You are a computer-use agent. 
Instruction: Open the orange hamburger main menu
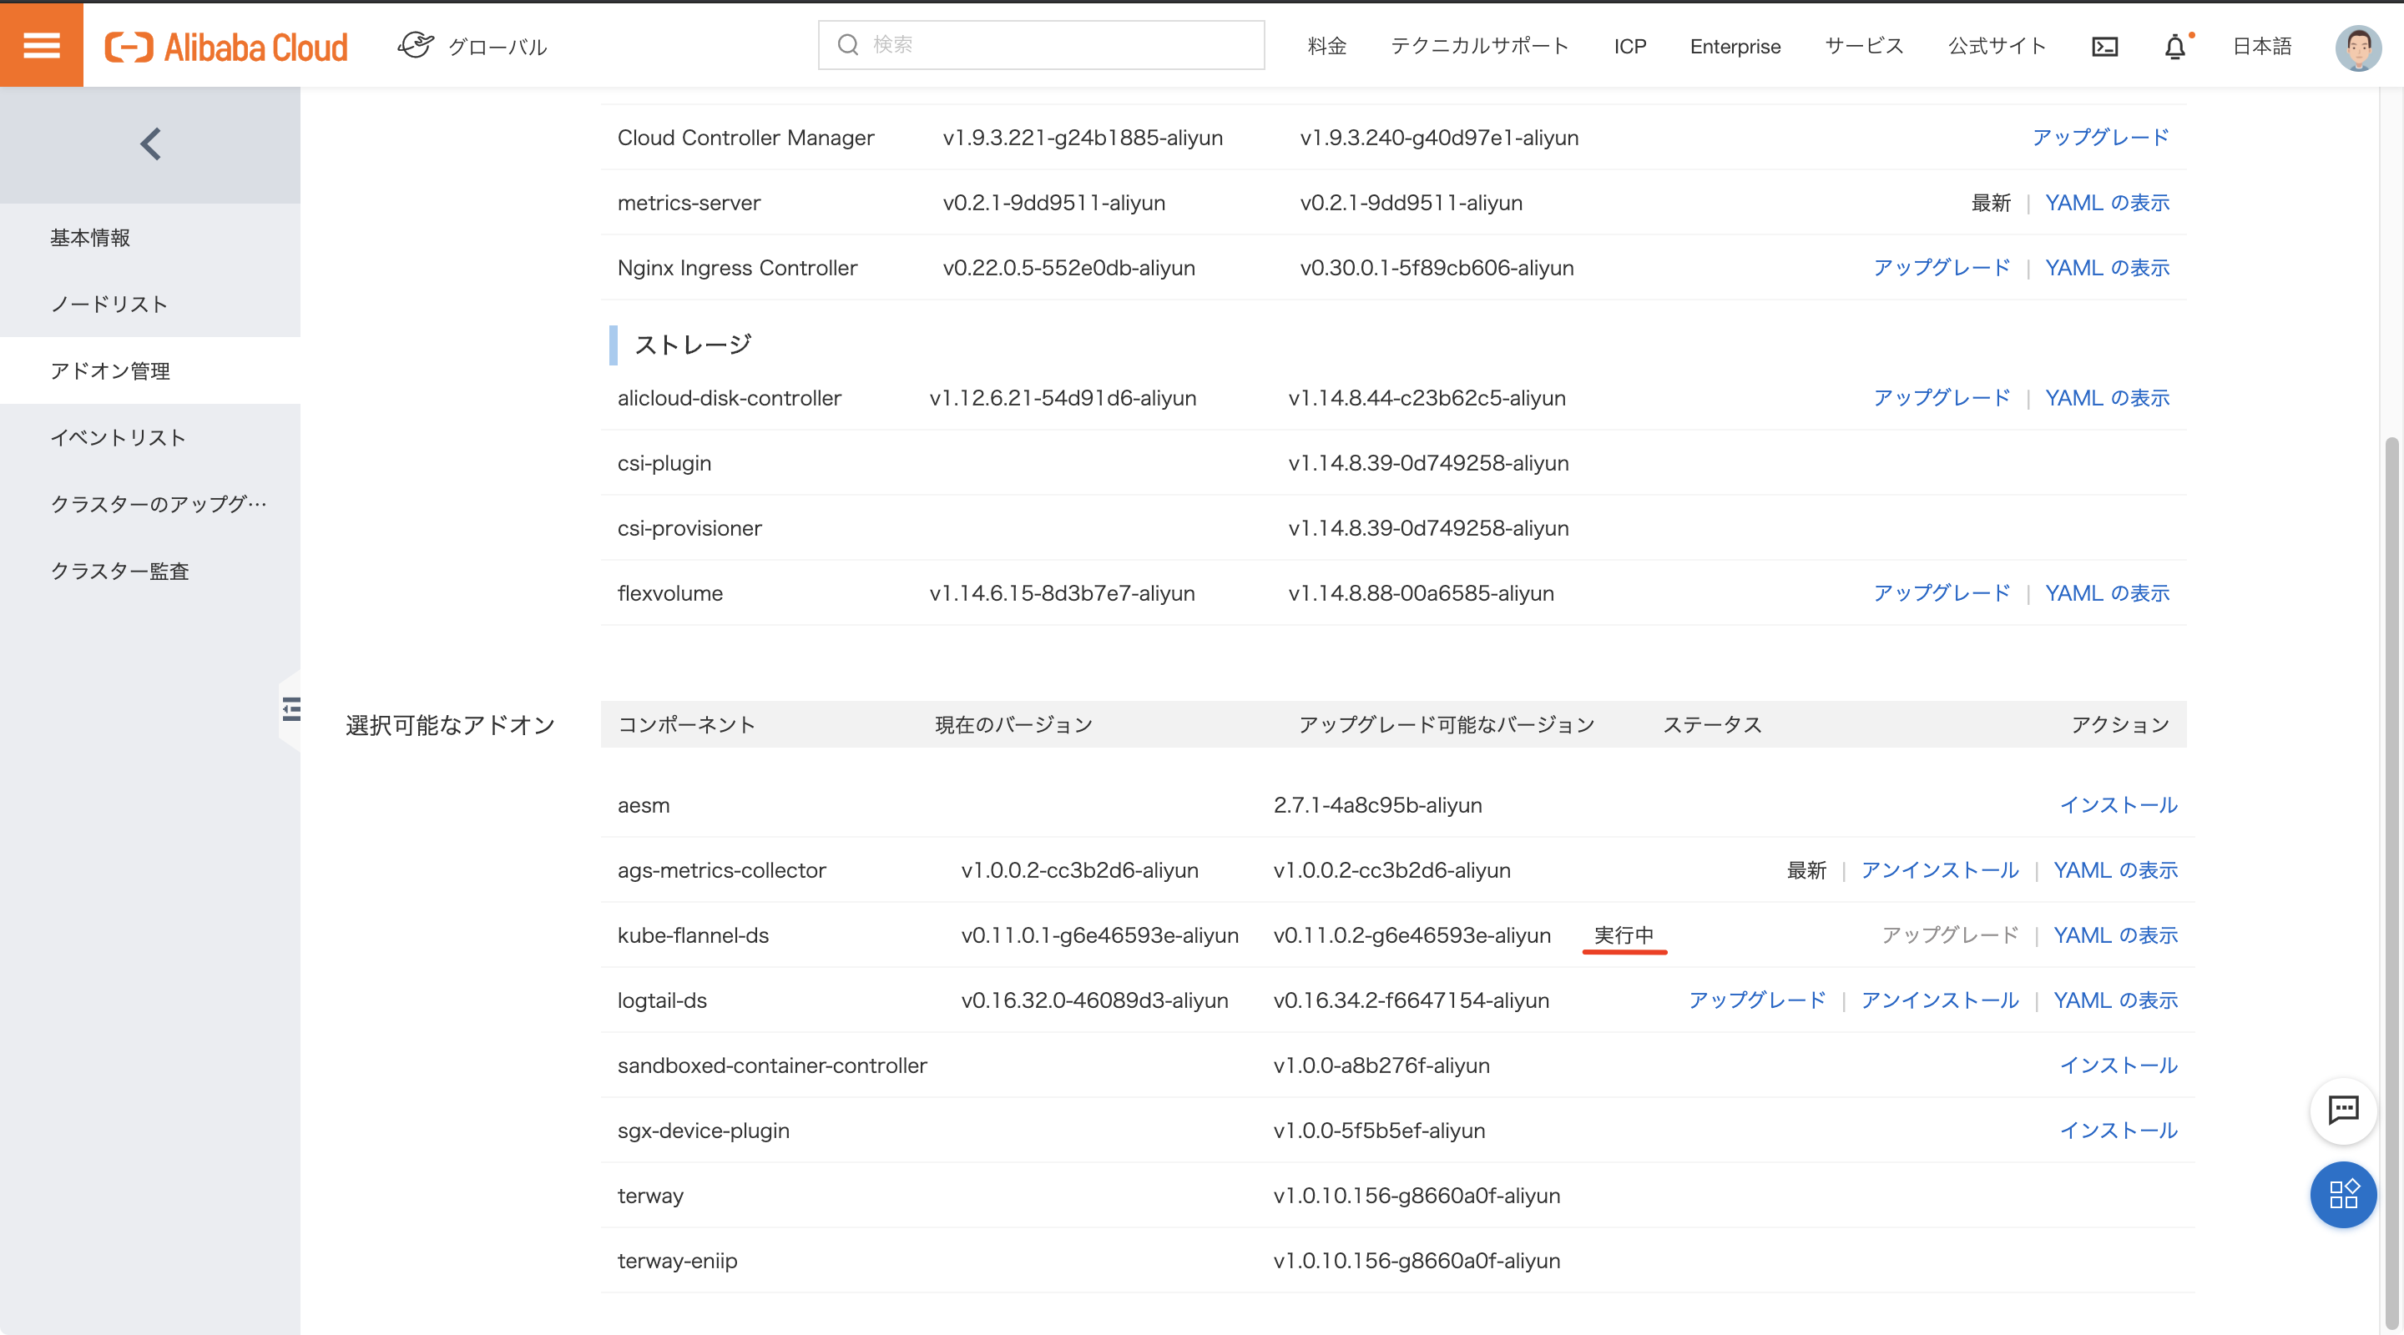[41, 45]
